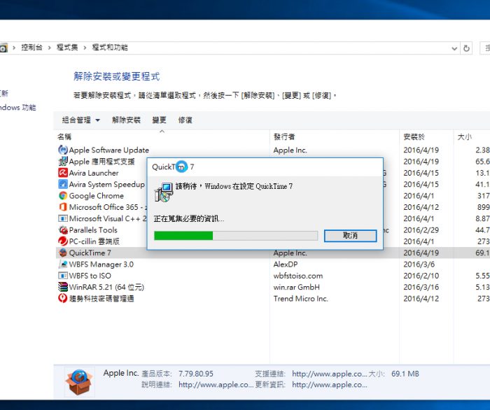The width and height of the screenshot is (490, 410).
Task: Click the Apple Software Update icon
Action: coord(63,150)
